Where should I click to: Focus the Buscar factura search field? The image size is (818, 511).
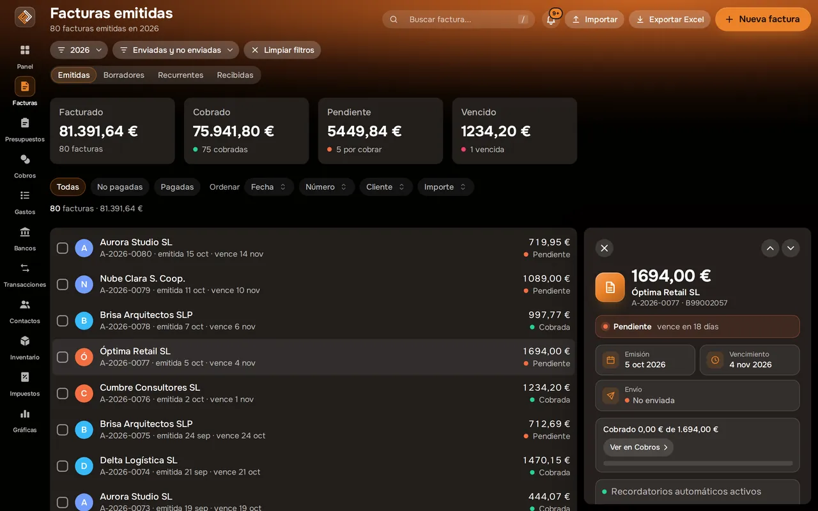(x=458, y=19)
